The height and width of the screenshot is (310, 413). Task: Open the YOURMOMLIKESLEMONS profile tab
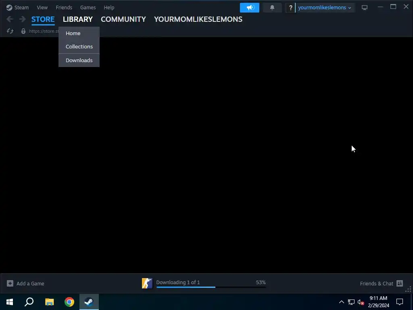(198, 19)
